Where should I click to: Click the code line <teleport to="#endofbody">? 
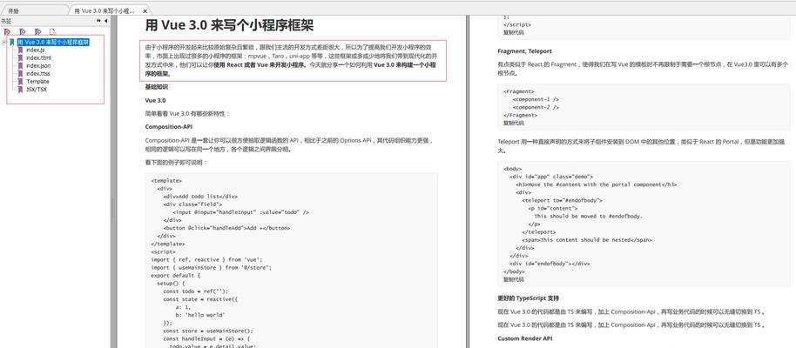pyautogui.click(x=562, y=200)
